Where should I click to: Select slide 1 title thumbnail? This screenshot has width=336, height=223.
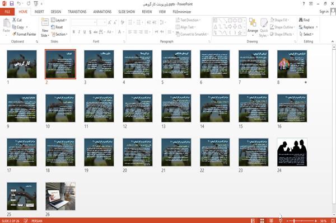[x=22, y=64]
